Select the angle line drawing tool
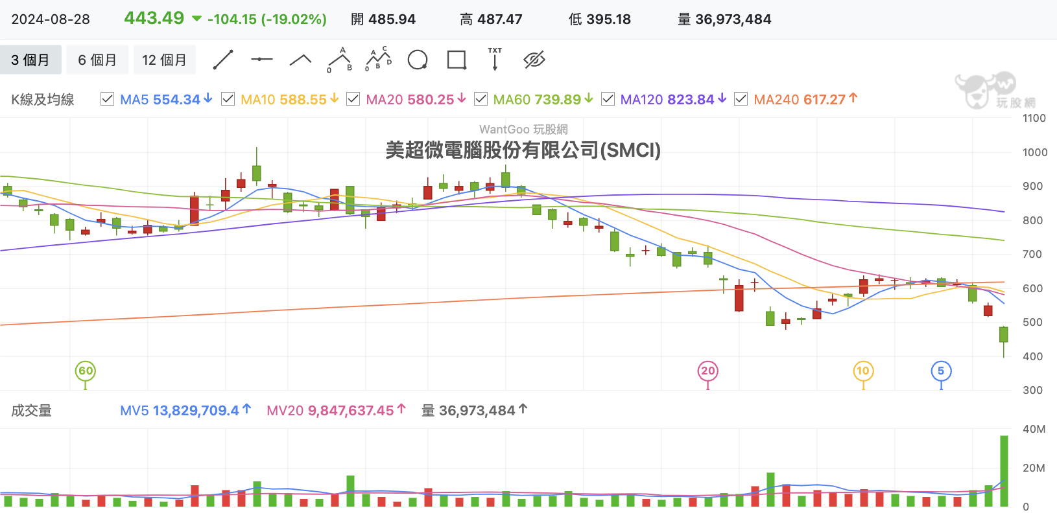 (300, 60)
